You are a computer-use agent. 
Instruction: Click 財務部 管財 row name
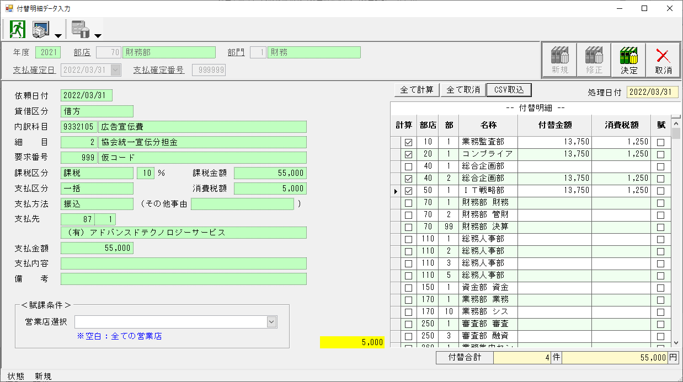tap(488, 215)
